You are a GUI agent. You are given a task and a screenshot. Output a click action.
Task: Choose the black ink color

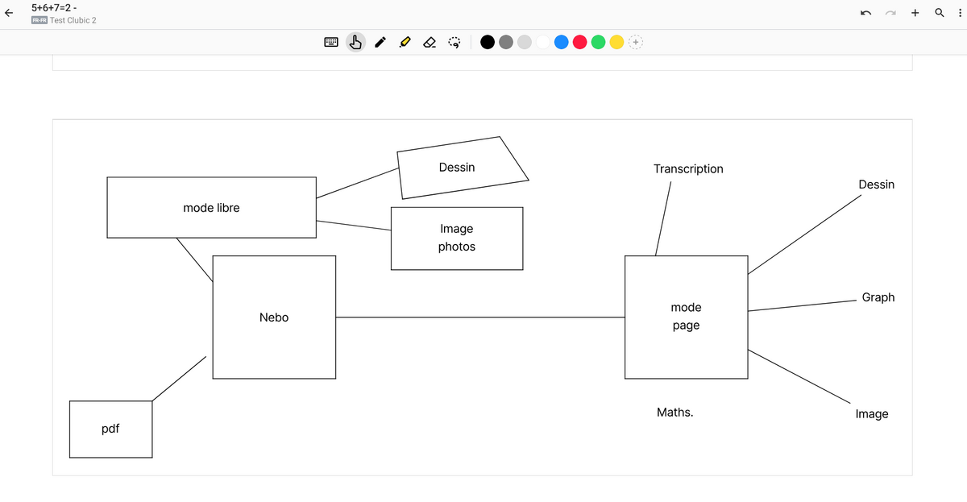click(488, 42)
